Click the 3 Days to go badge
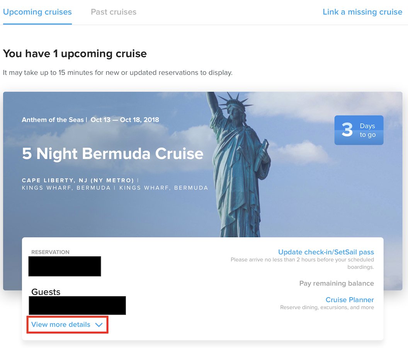Image resolution: width=408 pixels, height=348 pixels. pyautogui.click(x=359, y=130)
